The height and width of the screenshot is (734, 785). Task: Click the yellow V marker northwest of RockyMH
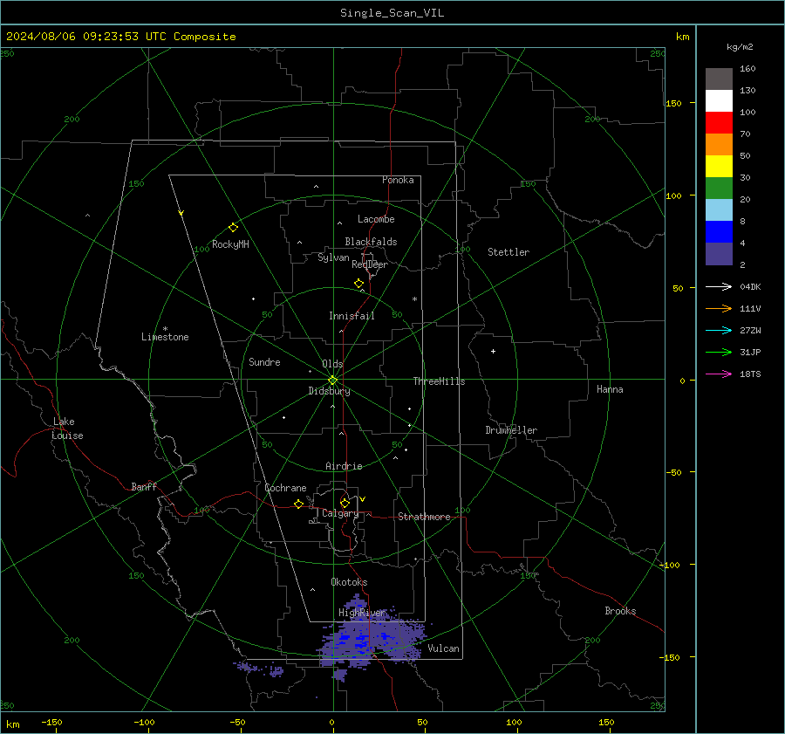coord(181,213)
